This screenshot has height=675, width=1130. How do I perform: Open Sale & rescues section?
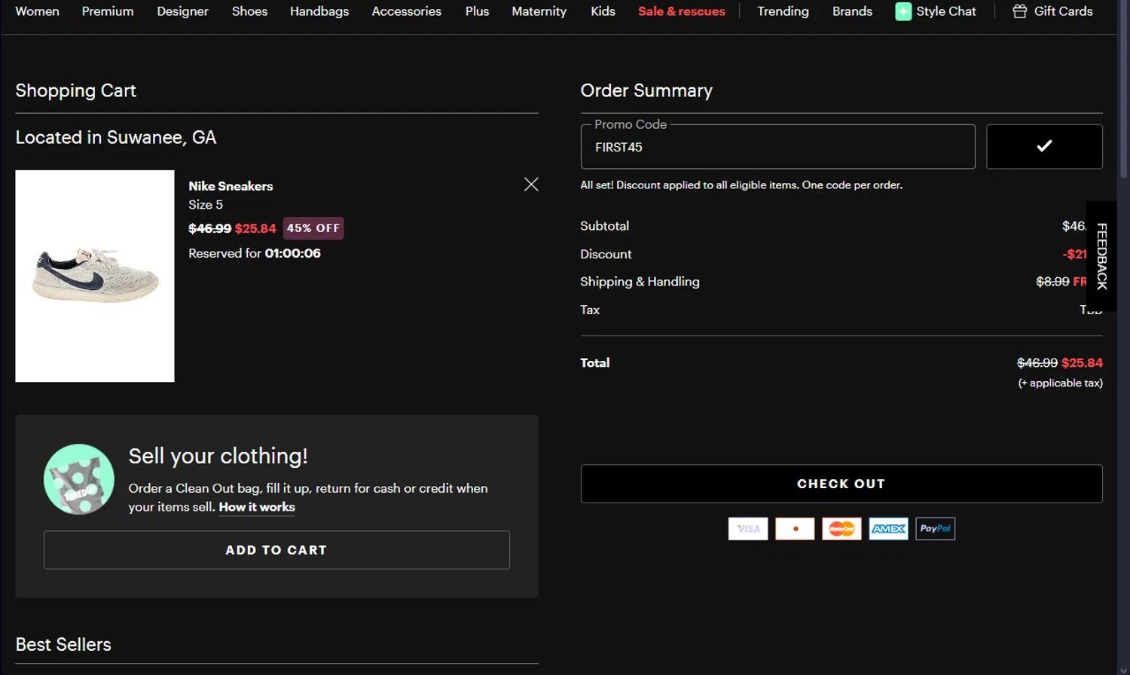click(x=682, y=11)
